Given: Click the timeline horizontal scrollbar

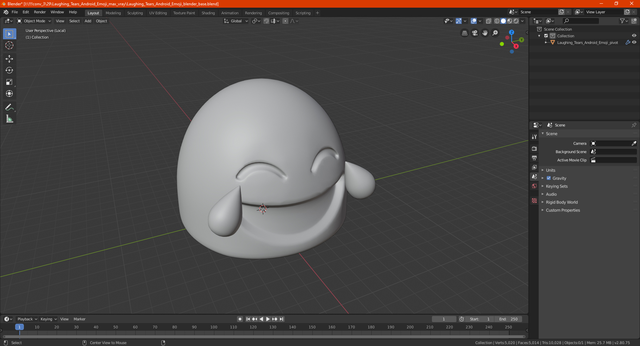Looking at the screenshot, I should tap(264, 337).
